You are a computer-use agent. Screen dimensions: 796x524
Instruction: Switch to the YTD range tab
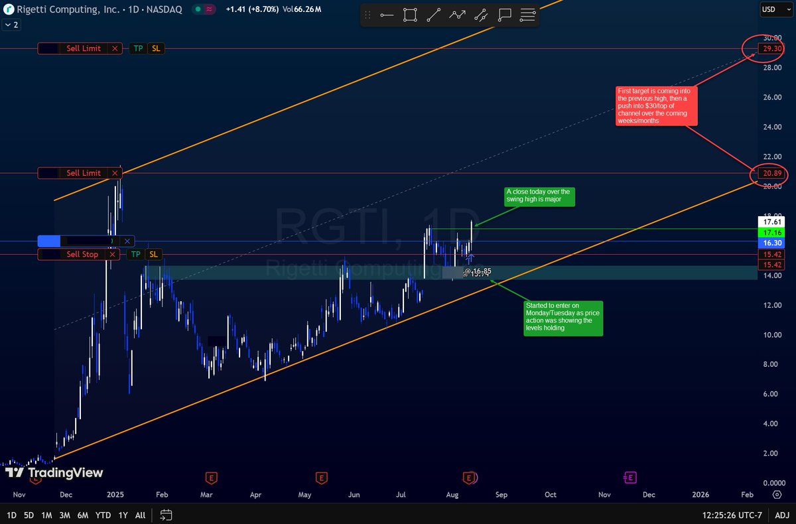pos(103,514)
